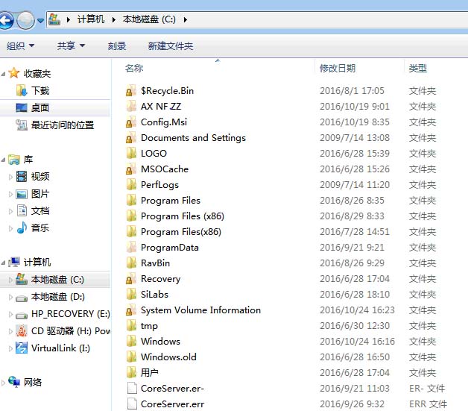Click the 网络 network icon
The height and width of the screenshot is (411, 468).
(x=14, y=381)
